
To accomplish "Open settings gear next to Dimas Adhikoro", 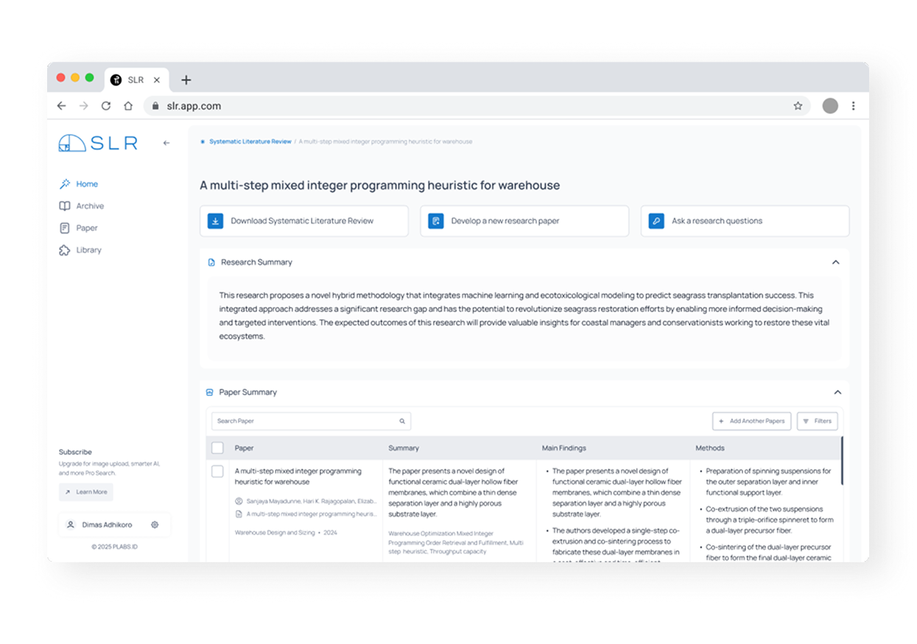I will 155,525.
